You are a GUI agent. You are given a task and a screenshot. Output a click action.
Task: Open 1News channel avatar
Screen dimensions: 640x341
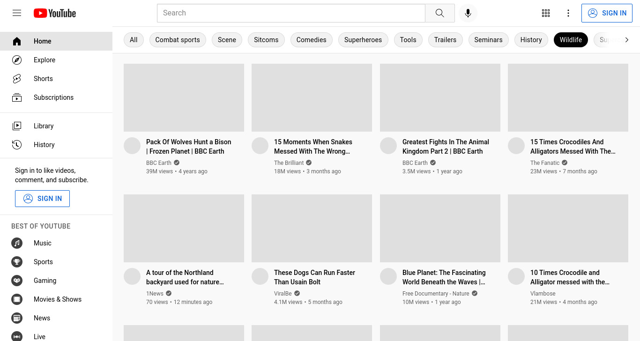[132, 276]
